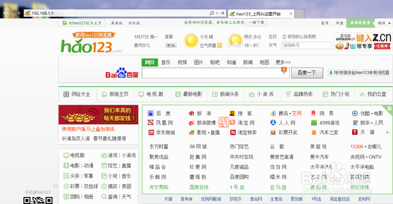The image size is (393, 204).
Task: Focus the Baidu search input field
Action: click(x=215, y=73)
